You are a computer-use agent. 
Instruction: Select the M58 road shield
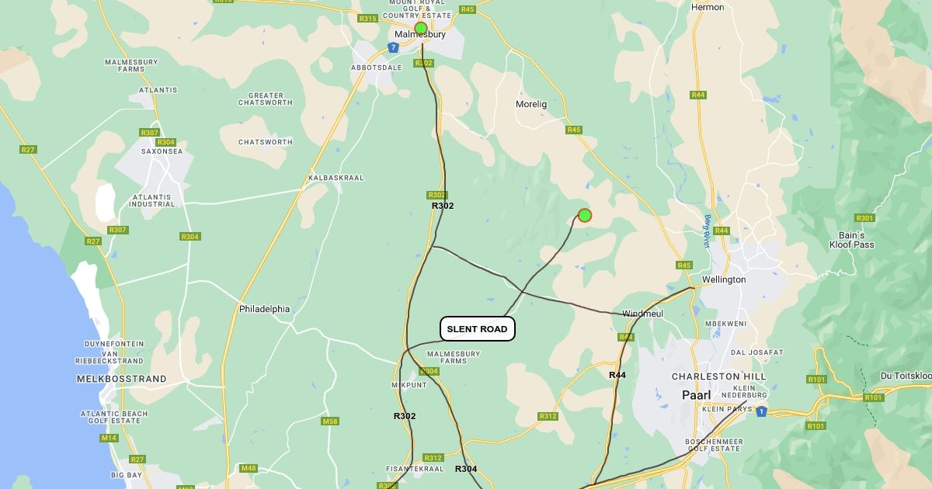pos(329,421)
